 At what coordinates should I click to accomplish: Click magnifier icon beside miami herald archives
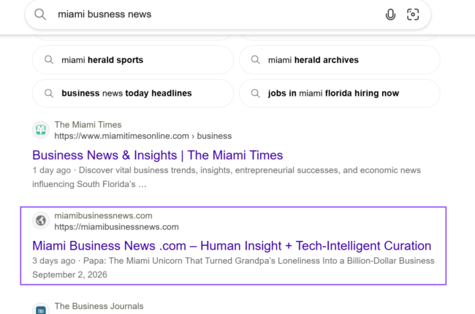point(255,60)
